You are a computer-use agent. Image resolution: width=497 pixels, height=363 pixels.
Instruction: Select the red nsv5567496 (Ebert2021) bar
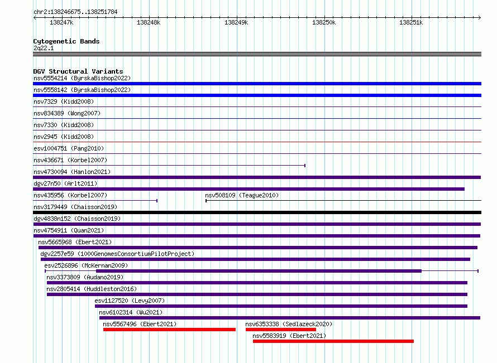coord(169,330)
